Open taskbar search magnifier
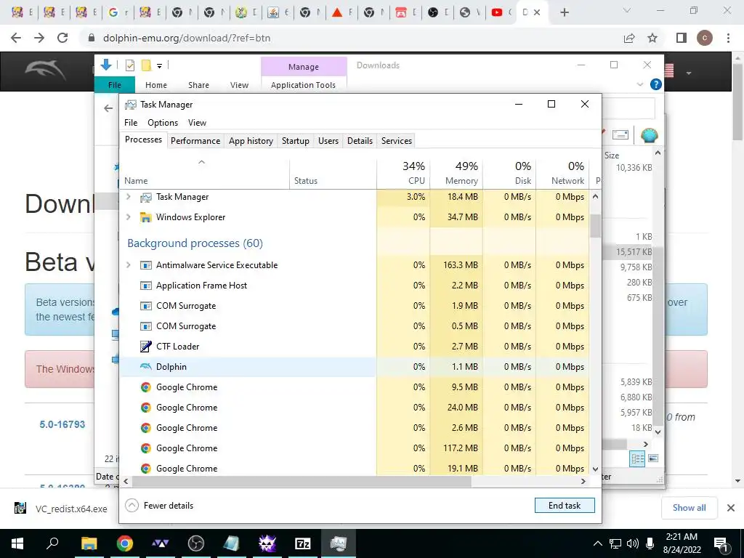The image size is (744, 558). 52,543
